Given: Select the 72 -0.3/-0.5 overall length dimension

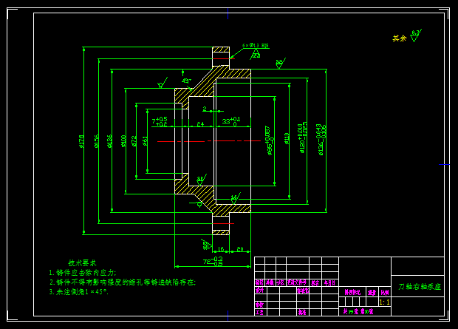Looking at the screenshot, I should pos(213,261).
